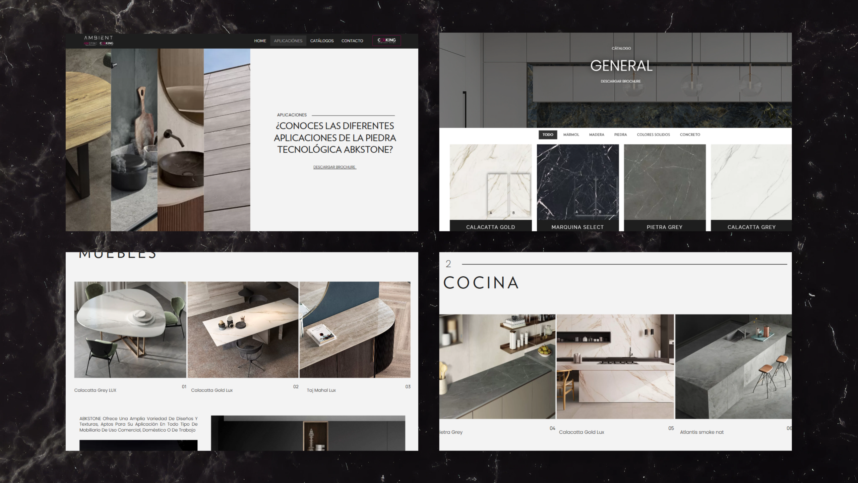Open the Calacatta Grey LUX table photo
Screen dimensions: 858x483
pos(130,329)
